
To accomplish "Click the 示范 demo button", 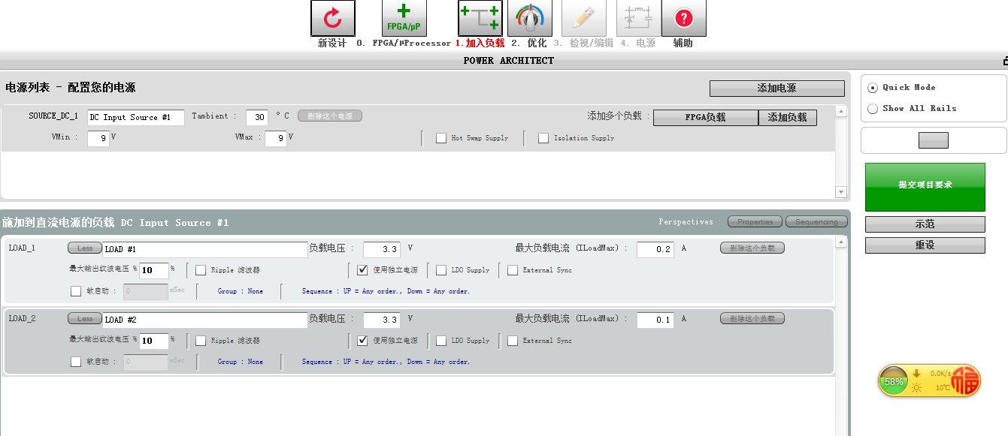I will click(925, 224).
